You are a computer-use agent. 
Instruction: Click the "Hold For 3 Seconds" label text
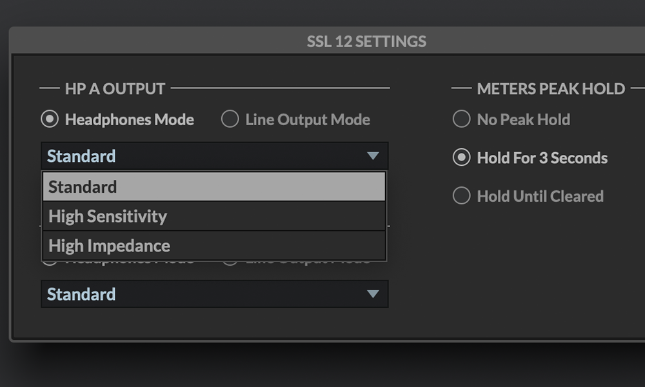(x=542, y=158)
